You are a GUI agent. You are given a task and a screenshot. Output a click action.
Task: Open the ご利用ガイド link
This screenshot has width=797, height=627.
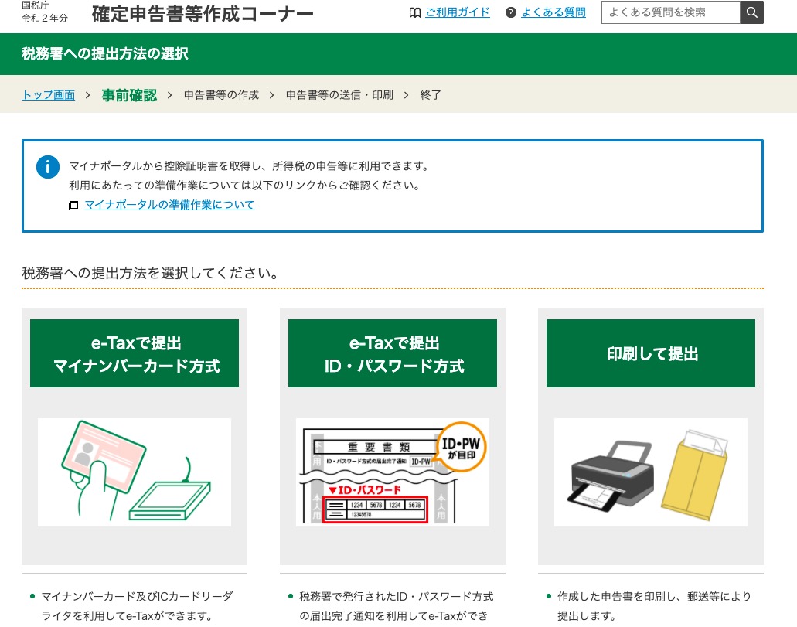tap(458, 12)
